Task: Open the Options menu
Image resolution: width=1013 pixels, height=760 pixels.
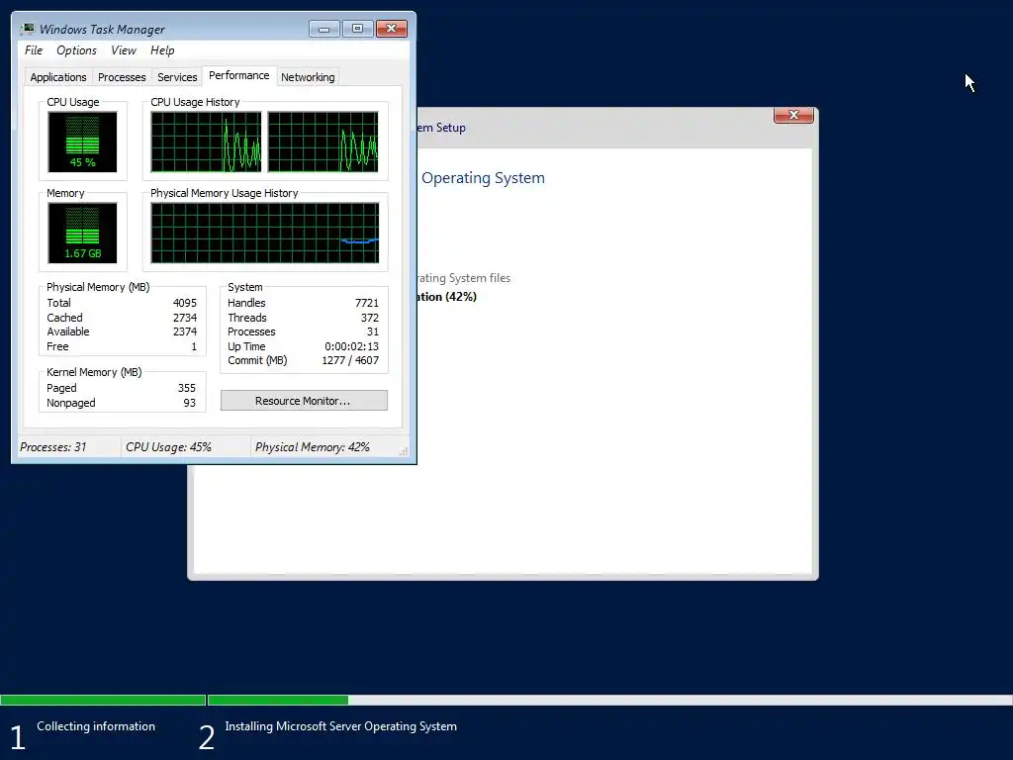Action: point(76,50)
